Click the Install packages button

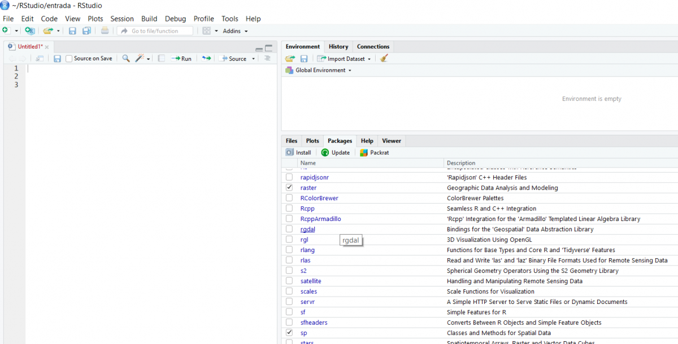click(x=298, y=152)
